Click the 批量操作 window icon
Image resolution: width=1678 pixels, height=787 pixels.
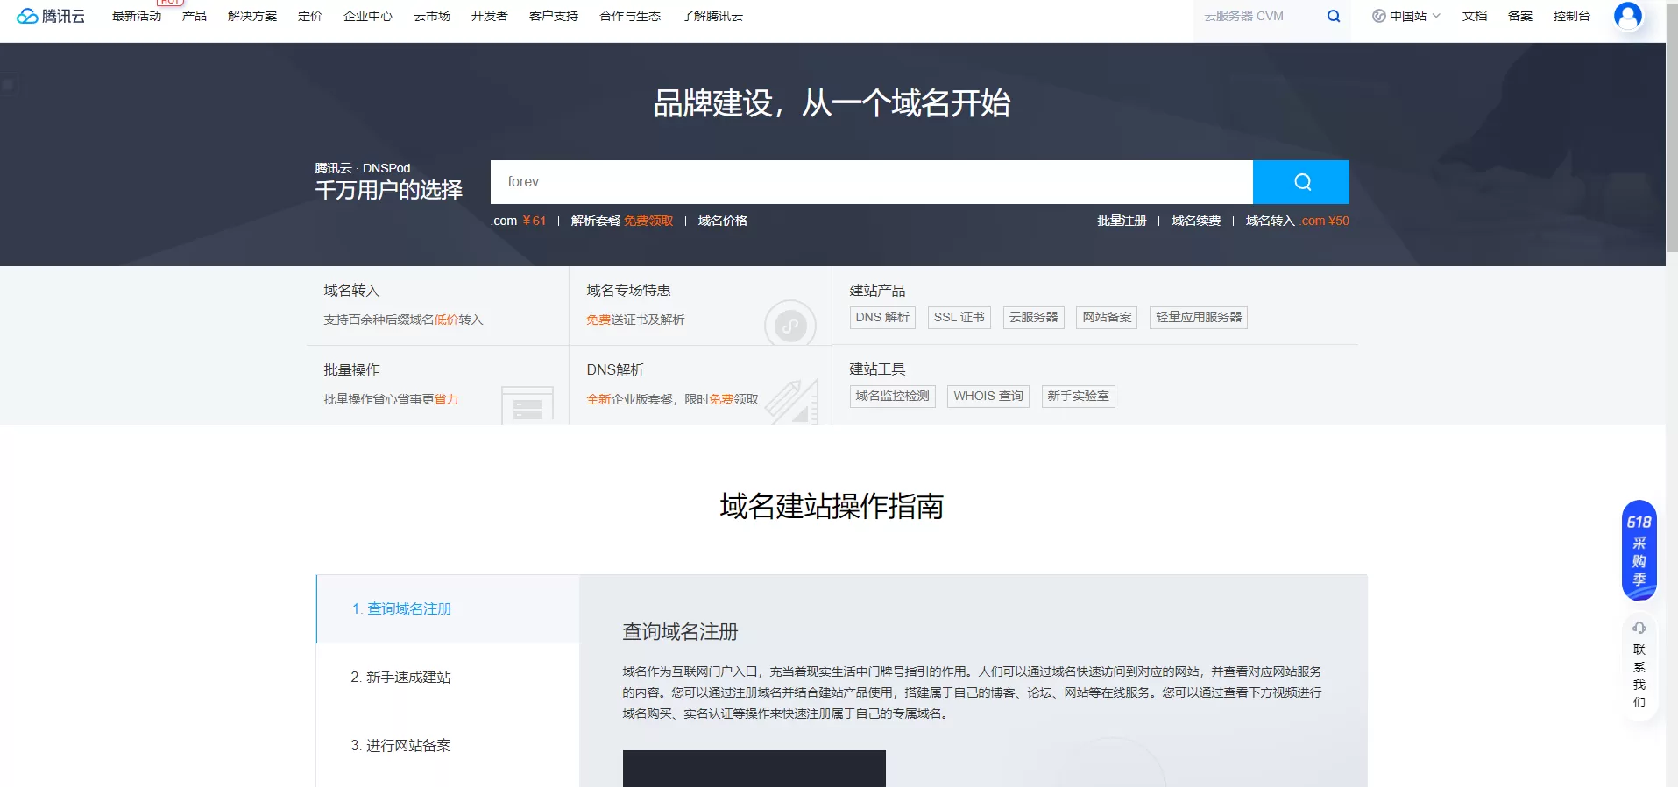[527, 405]
